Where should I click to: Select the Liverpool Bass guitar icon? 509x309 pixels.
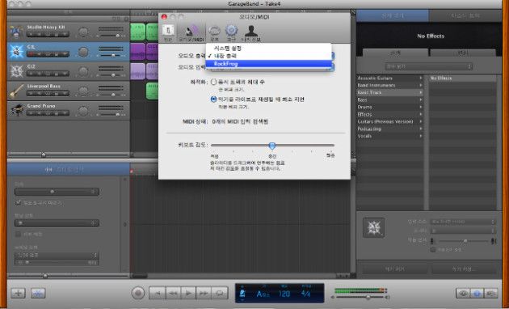[x=16, y=91]
